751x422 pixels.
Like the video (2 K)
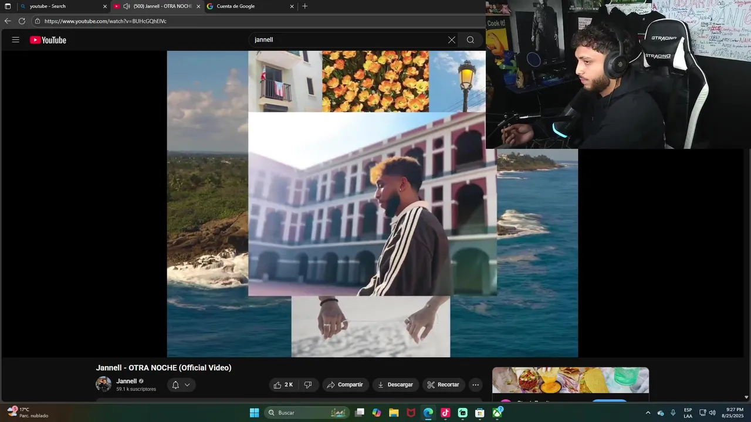coord(283,384)
